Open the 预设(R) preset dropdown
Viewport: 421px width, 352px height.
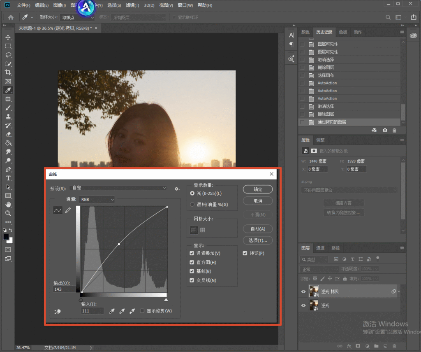(118, 188)
